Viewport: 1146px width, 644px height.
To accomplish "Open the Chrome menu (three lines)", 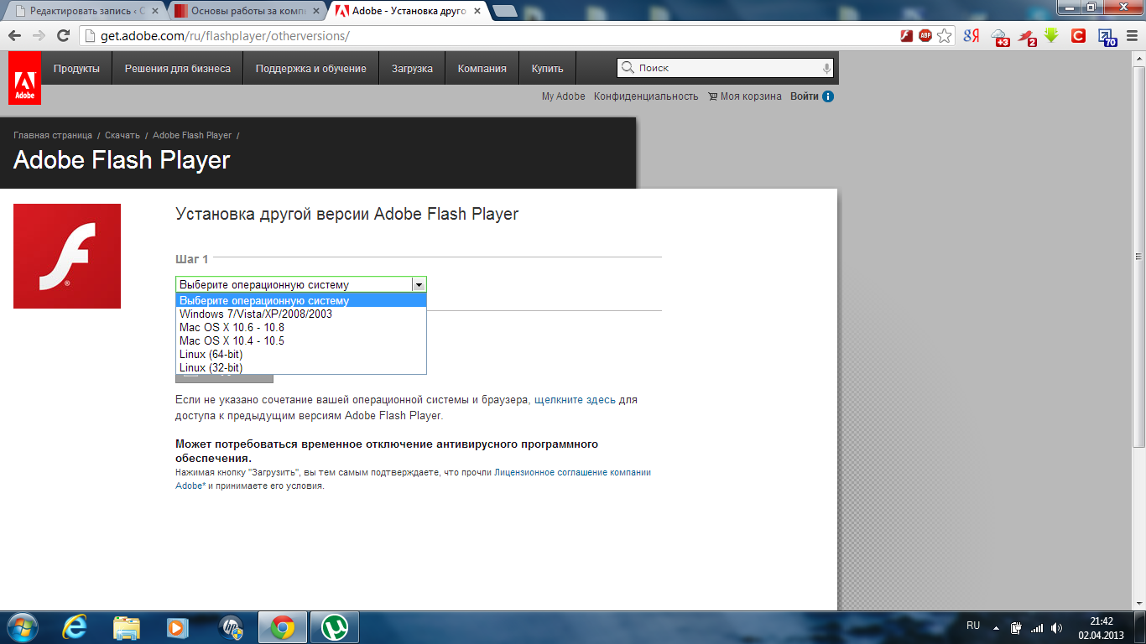I will [x=1131, y=35].
